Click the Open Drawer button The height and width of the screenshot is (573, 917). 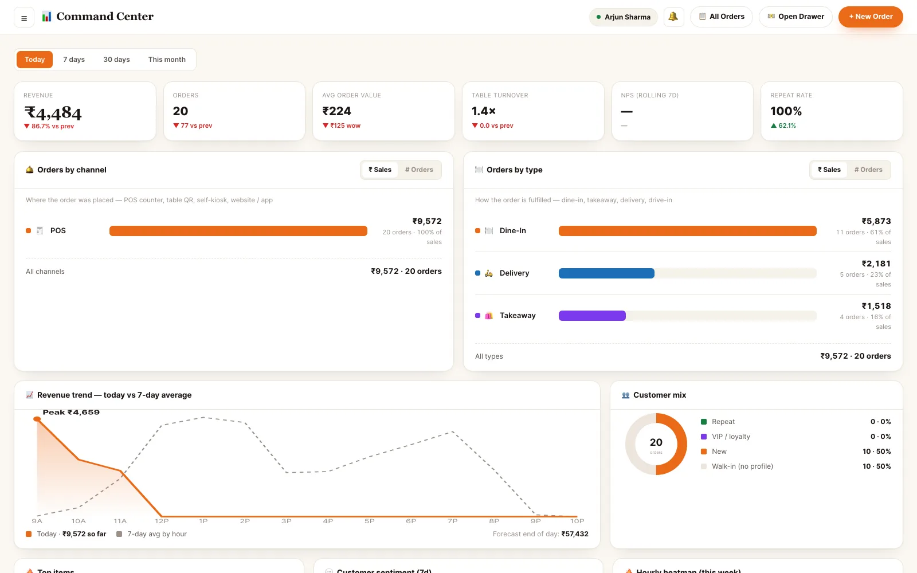(795, 17)
